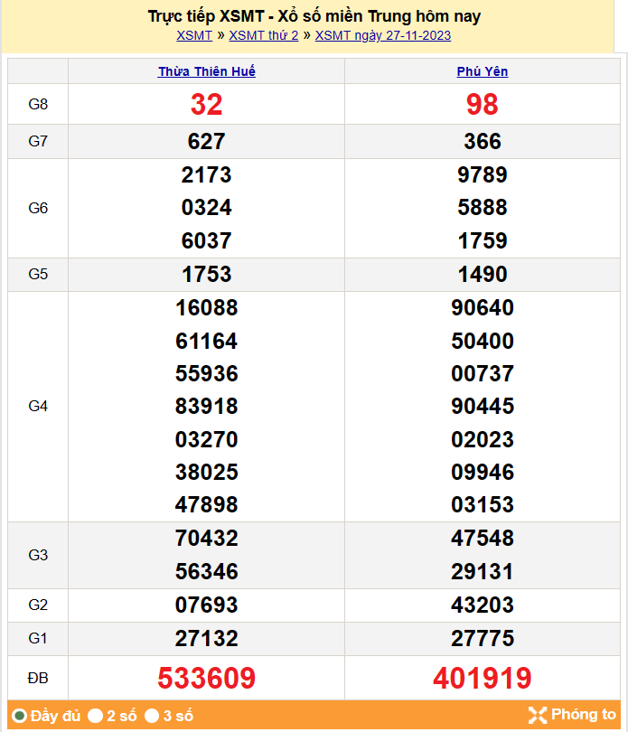The height and width of the screenshot is (732, 628).
Task: Click the ĐB row label
Action: (38, 678)
